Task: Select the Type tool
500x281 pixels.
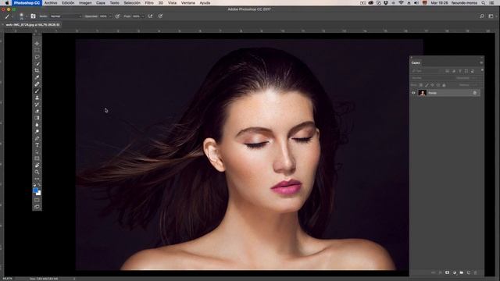Action: pyautogui.click(x=37, y=145)
